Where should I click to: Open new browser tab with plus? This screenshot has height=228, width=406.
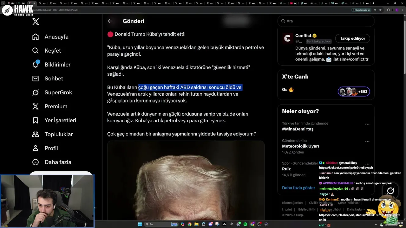point(373,3)
